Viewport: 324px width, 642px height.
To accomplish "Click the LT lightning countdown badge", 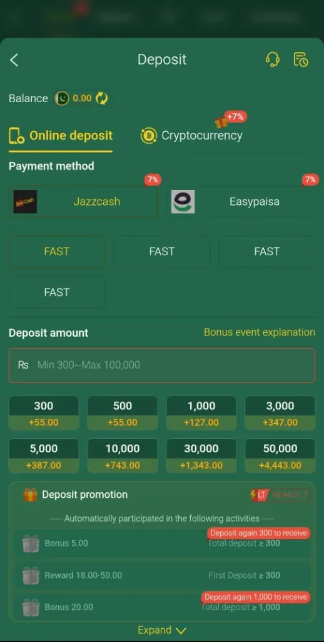I will tap(280, 495).
